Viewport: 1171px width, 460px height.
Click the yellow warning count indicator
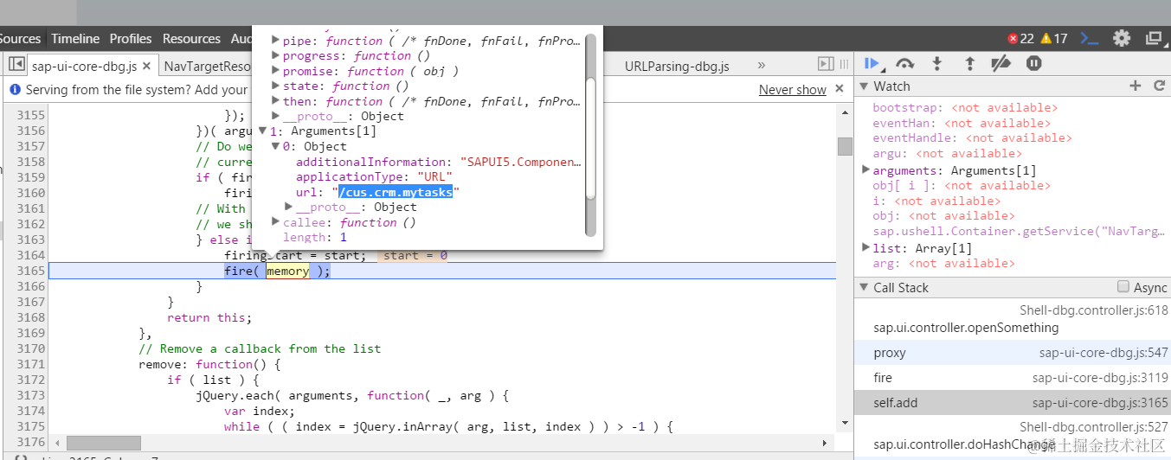pos(1054,38)
